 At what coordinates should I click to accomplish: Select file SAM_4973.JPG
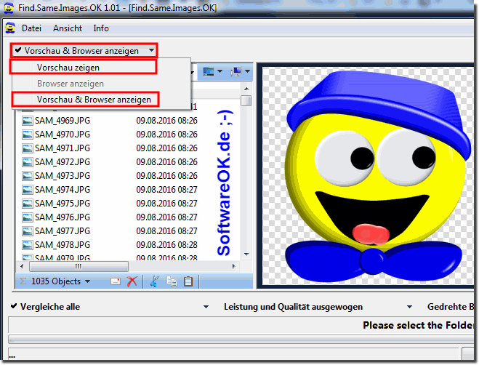tap(63, 176)
